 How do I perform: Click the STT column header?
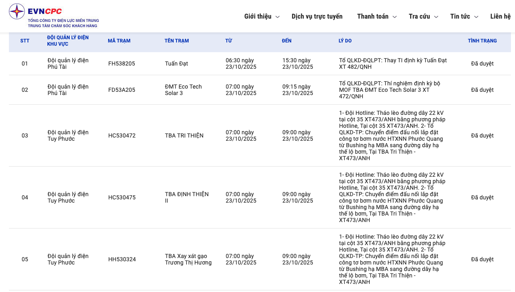[25, 41]
